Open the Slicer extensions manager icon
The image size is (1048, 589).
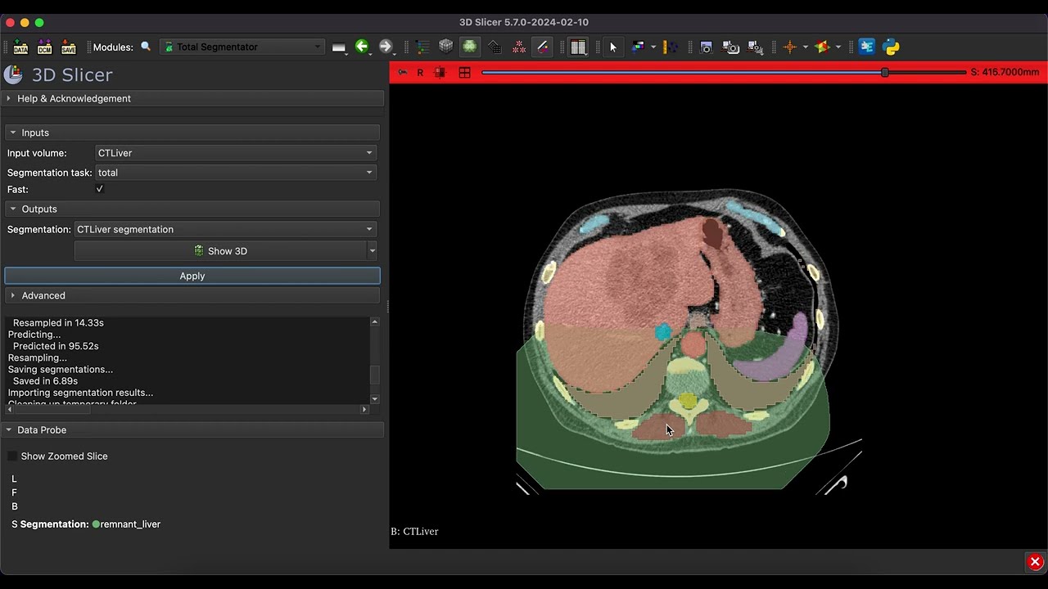click(x=867, y=47)
